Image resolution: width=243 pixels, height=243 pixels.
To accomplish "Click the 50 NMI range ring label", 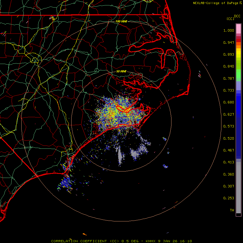I will [121, 72].
